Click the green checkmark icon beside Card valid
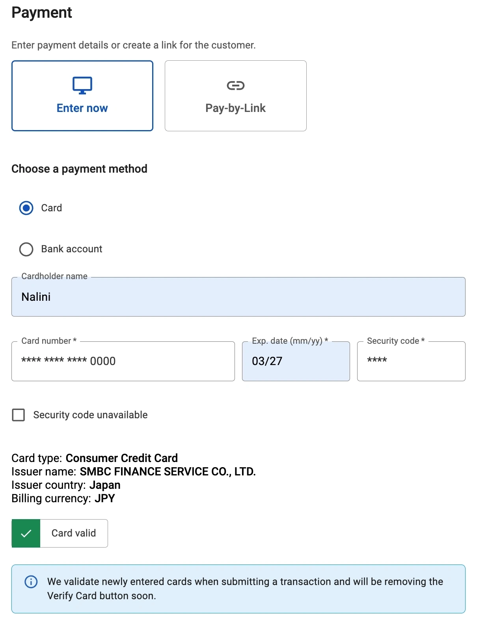488x626 pixels. tap(26, 533)
